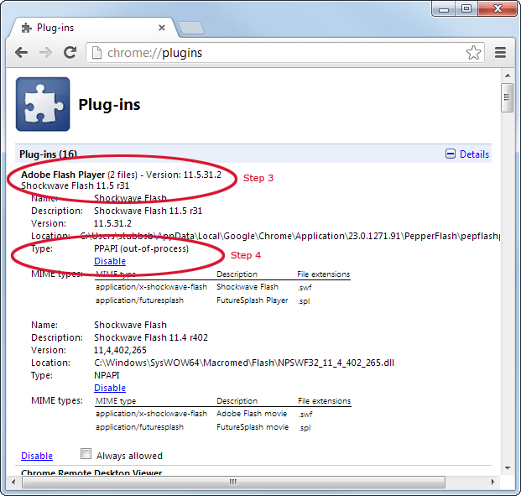This screenshot has height=496, width=521.
Task: Click the 'PPAPI (out-of-process)' type value
Action: pos(141,248)
